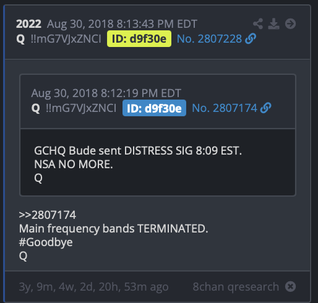This screenshot has width=318, height=303.
Task: Click the share icon on post 2022
Action: (258, 23)
